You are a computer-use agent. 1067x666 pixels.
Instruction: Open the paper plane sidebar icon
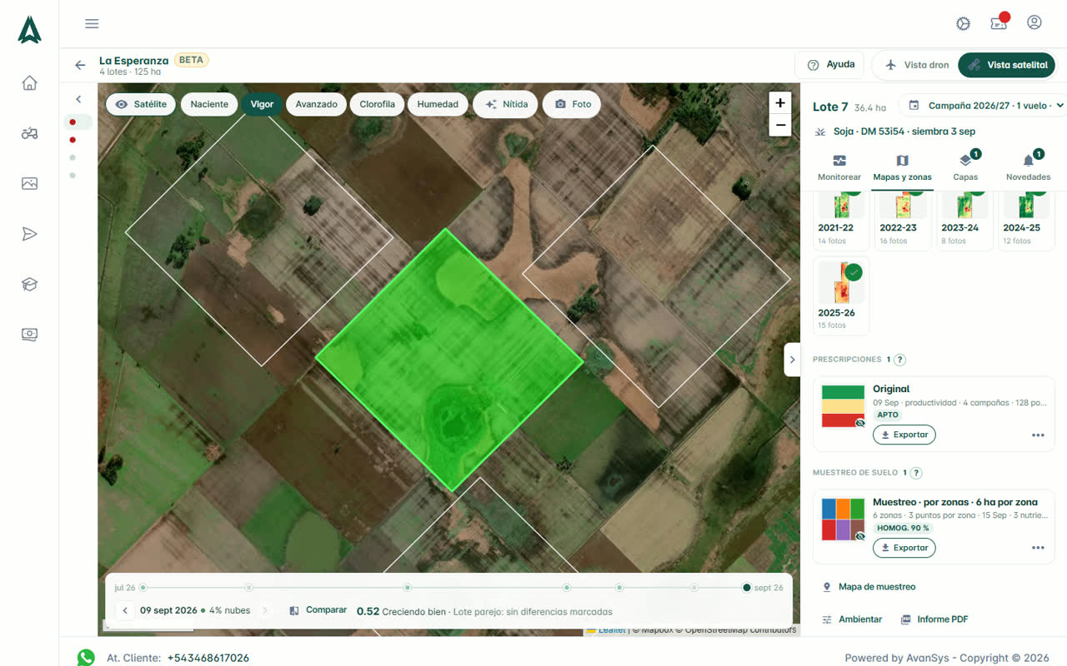(30, 234)
